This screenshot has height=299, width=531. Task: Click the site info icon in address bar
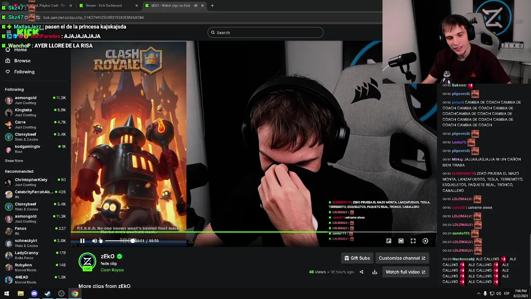(x=37, y=17)
